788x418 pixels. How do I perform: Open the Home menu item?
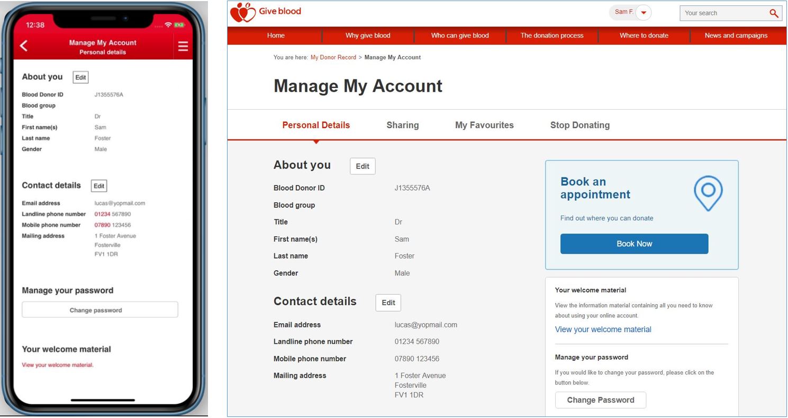(x=276, y=35)
